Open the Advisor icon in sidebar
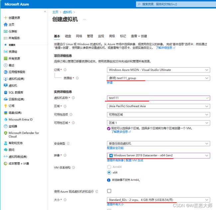 click(6, 150)
